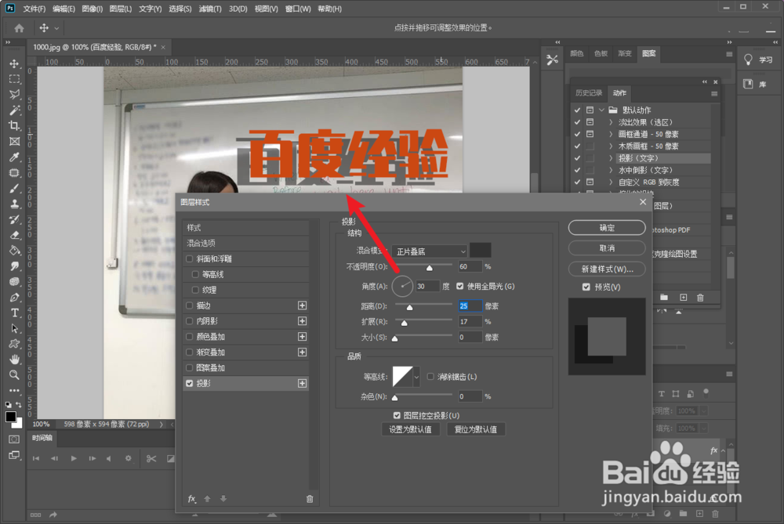Click the 取消 button
This screenshot has height=524, width=784.
tap(607, 248)
